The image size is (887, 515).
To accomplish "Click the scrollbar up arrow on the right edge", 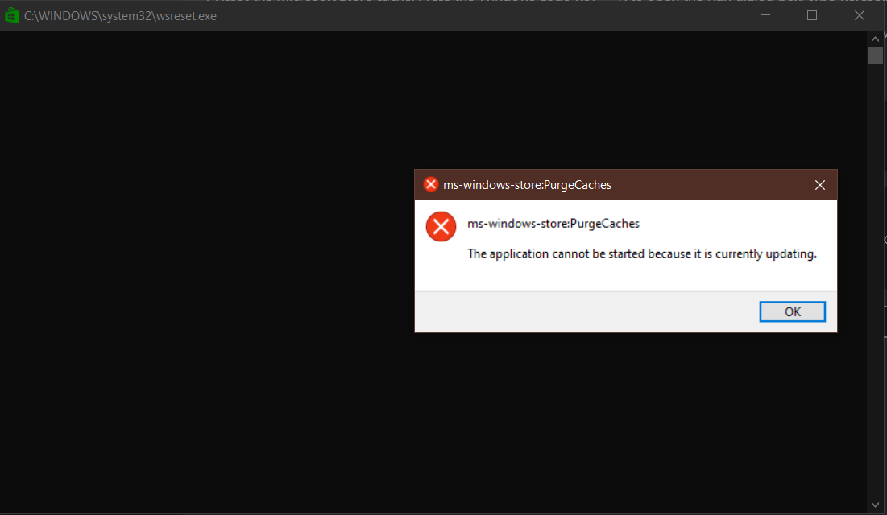I will [x=875, y=37].
